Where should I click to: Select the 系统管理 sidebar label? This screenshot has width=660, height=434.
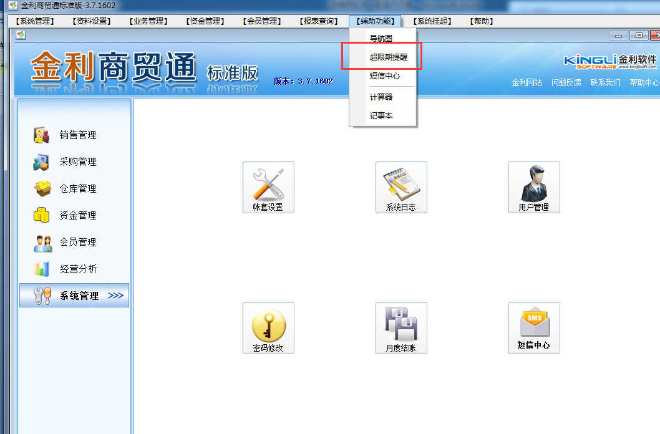(79, 296)
